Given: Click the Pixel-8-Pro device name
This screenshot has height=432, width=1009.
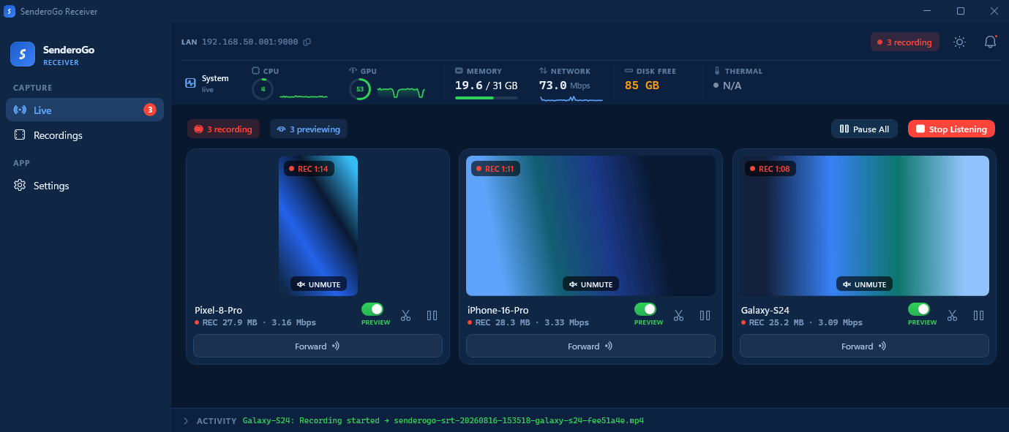Looking at the screenshot, I should (x=218, y=310).
